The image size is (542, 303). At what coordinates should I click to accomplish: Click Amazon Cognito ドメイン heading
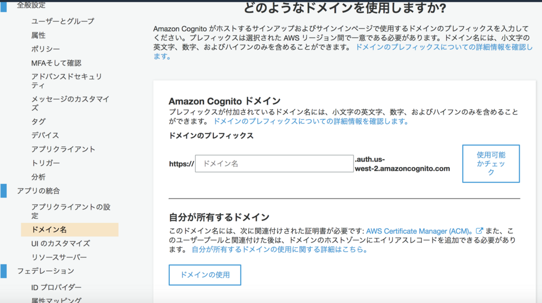(x=224, y=101)
